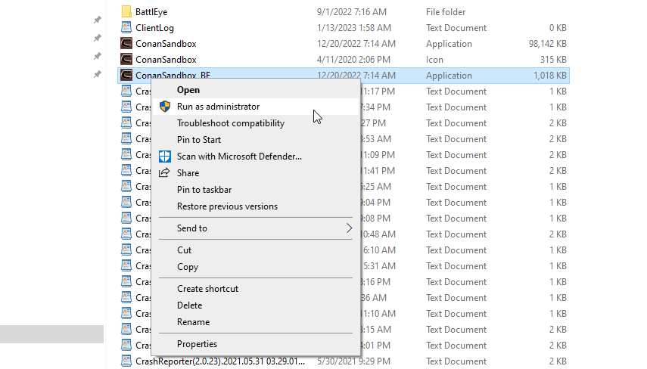The width and height of the screenshot is (647, 369).
Task: Click the Share arrow icon in context menu
Action: point(164,172)
